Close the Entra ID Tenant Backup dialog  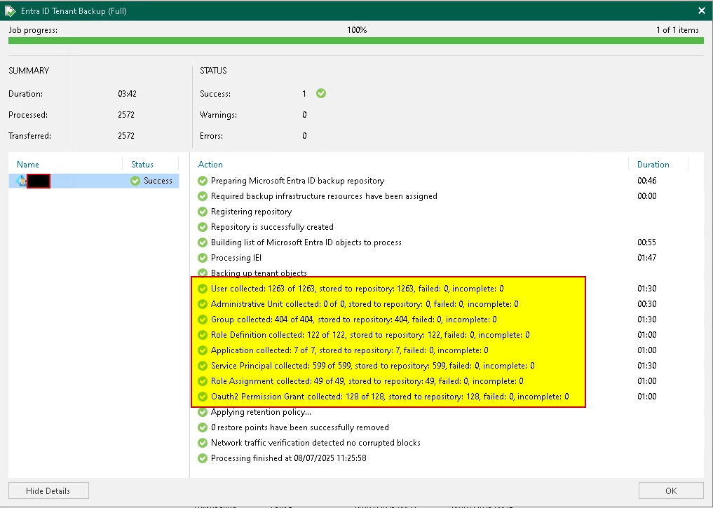(702, 11)
